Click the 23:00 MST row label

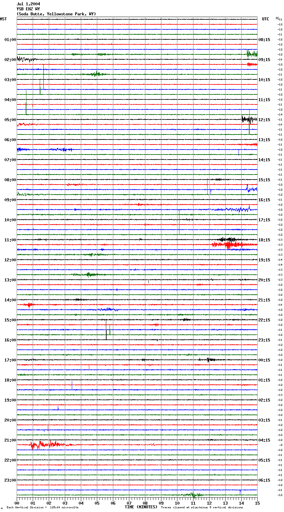[10, 480]
